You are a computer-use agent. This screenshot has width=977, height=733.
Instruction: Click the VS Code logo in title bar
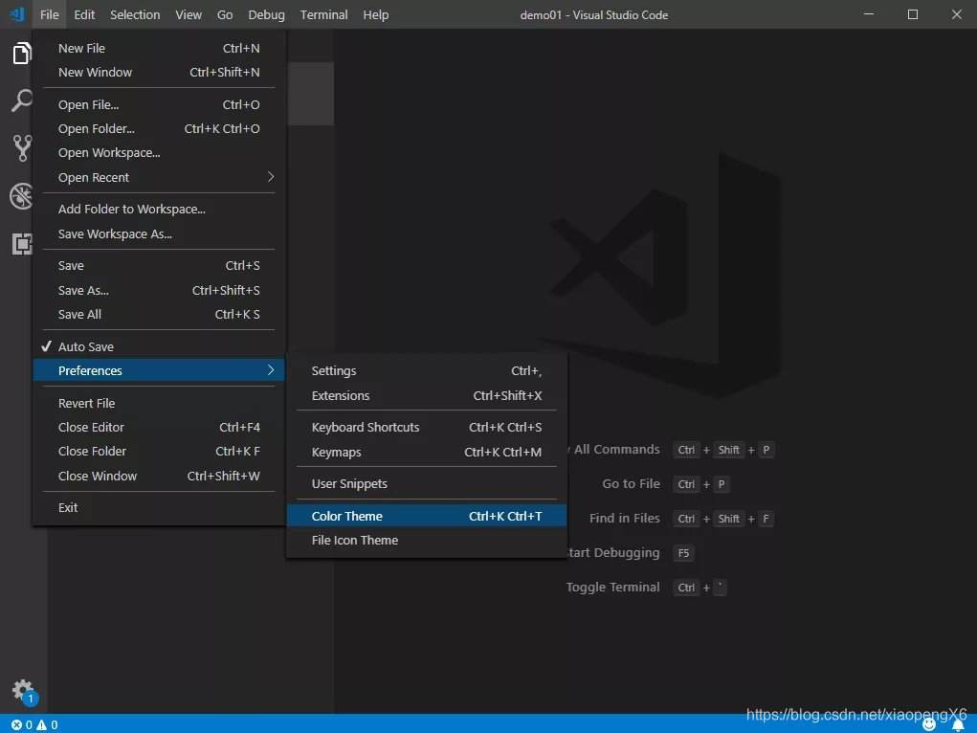17,14
